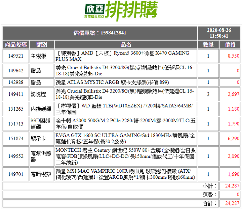
Task: Click quantity 3 in the 記憶體 row
Action: [208, 94]
